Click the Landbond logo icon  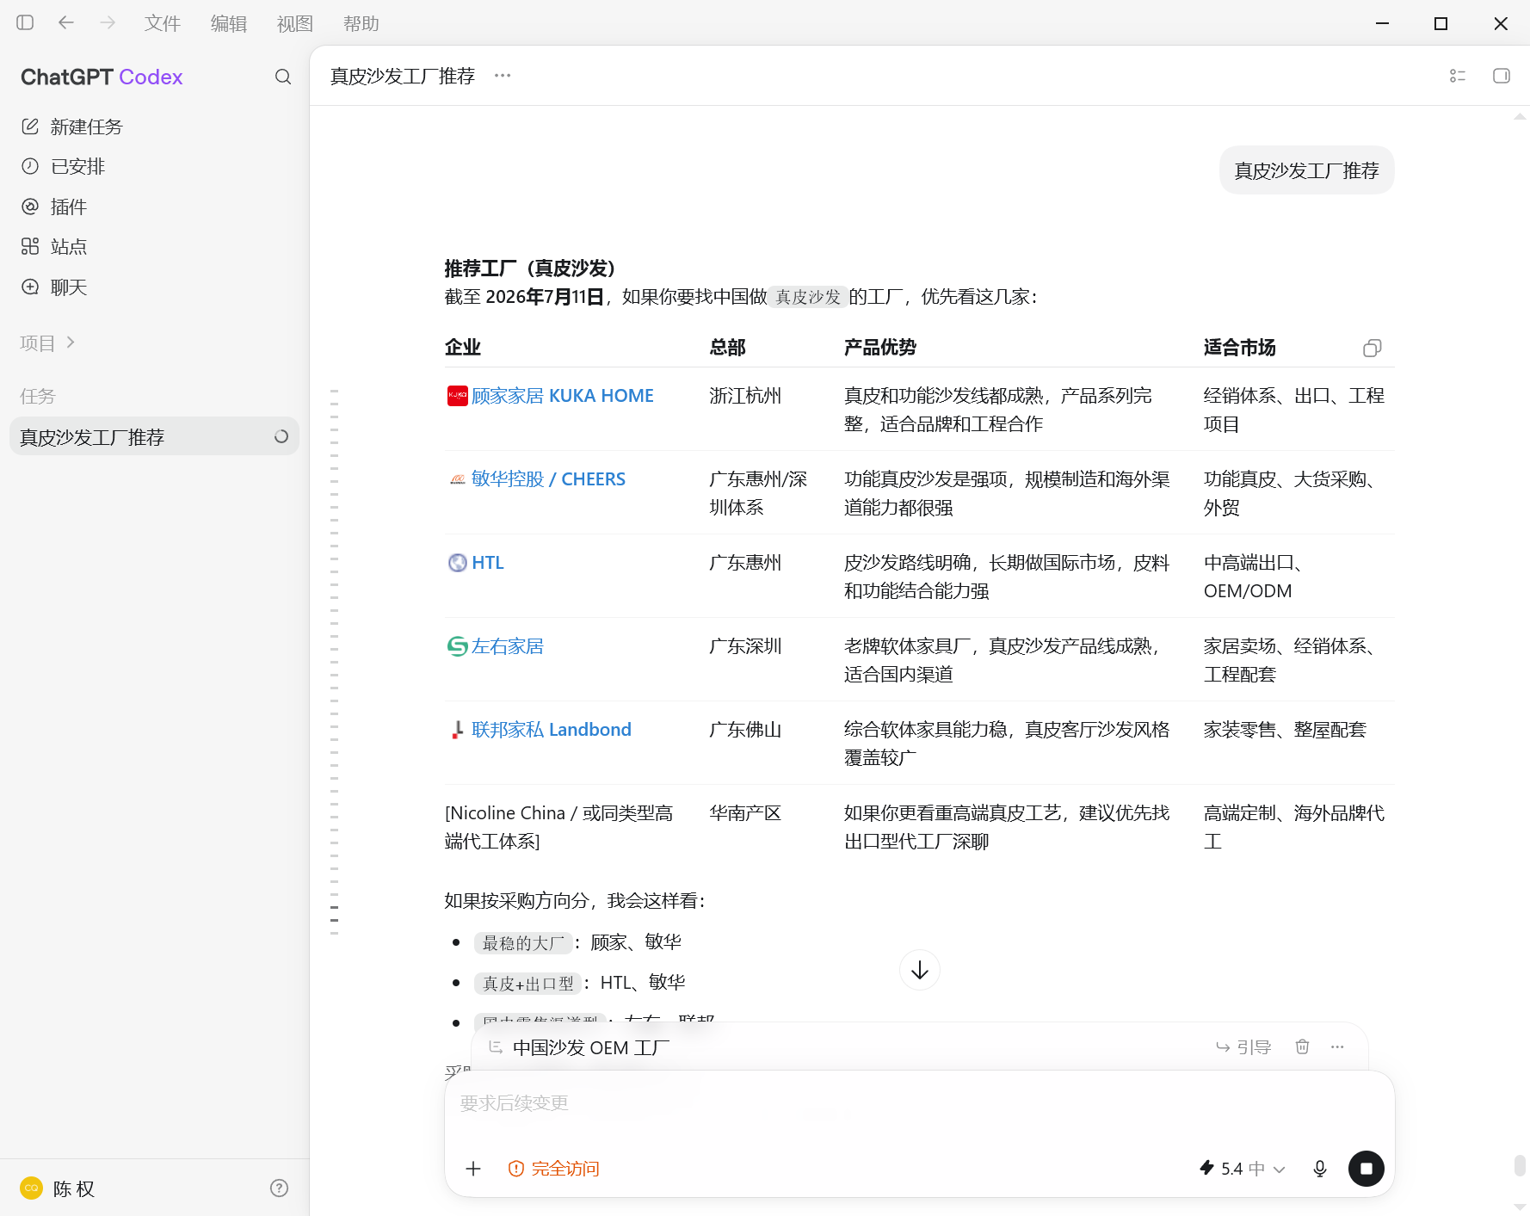coord(458,729)
